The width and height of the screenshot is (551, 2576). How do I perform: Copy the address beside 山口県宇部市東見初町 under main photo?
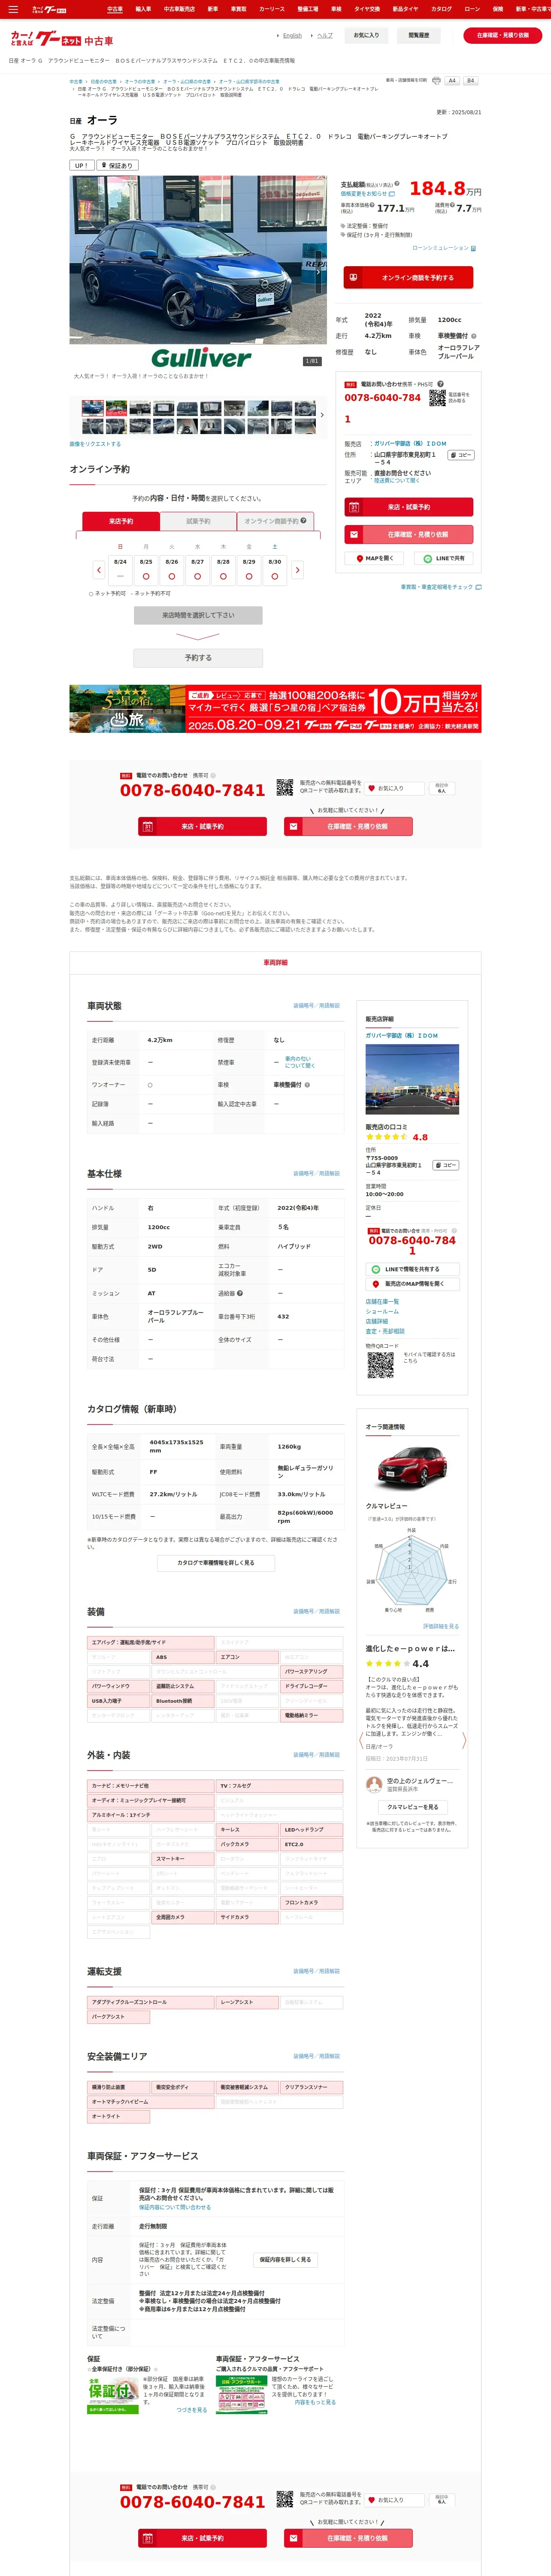[460, 455]
